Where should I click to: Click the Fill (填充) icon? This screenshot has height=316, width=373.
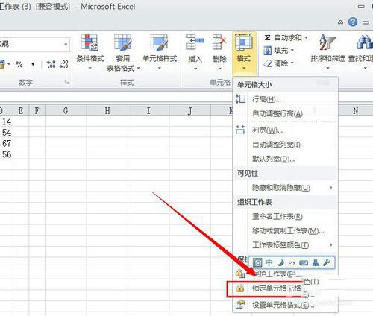point(267,51)
